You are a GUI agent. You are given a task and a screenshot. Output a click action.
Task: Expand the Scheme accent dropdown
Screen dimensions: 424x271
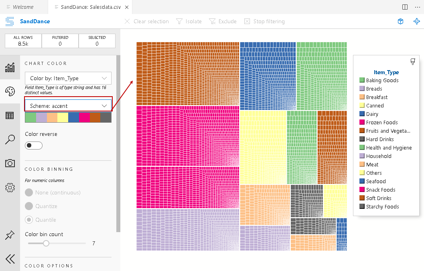click(x=68, y=106)
